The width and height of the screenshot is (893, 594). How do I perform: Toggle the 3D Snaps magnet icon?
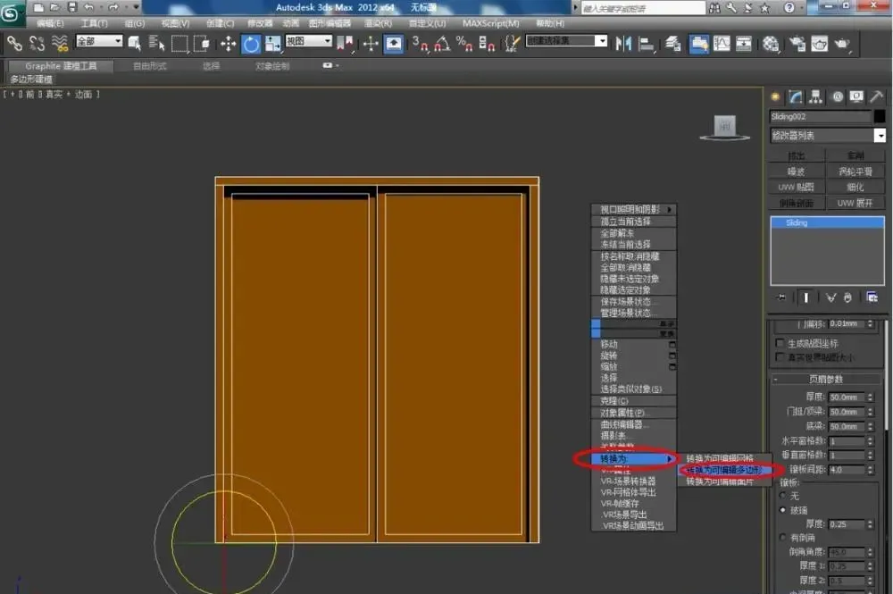point(421,44)
